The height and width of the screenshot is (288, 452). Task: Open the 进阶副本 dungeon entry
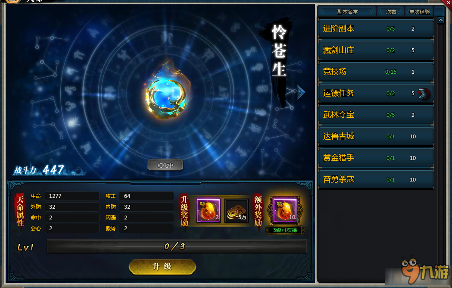(x=376, y=28)
